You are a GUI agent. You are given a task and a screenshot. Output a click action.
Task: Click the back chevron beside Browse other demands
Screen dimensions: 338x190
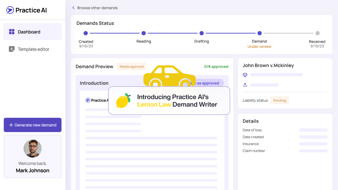pos(73,8)
